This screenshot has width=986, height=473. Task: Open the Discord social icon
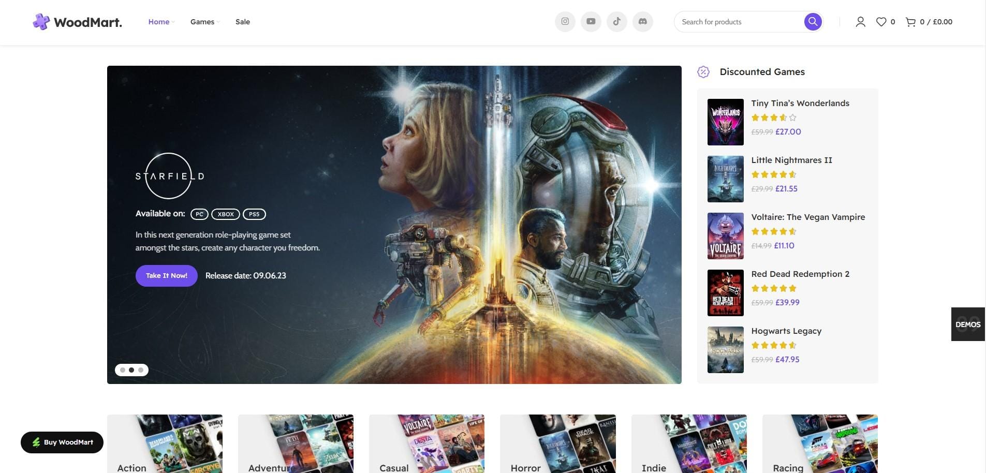(x=643, y=22)
